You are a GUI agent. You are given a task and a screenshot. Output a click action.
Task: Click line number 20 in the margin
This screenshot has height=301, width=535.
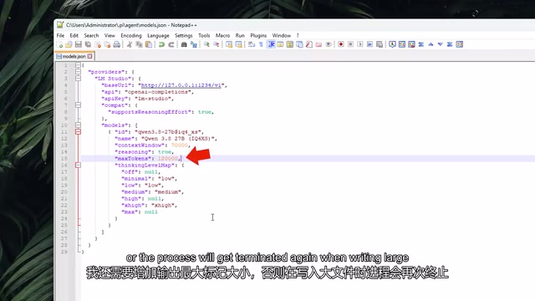coord(64,192)
